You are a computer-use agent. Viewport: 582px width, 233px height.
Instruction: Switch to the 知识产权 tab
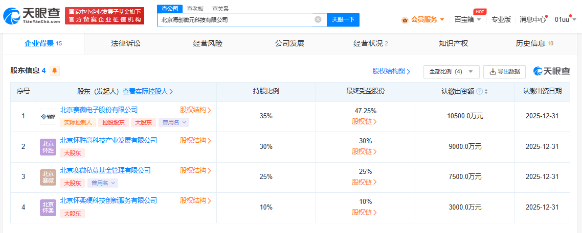[453, 44]
